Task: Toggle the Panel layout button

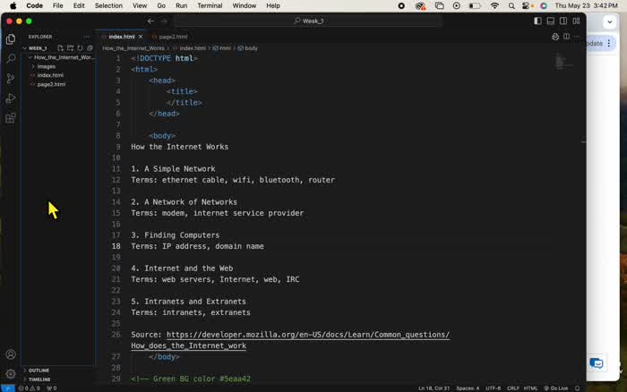Action: pos(551,21)
